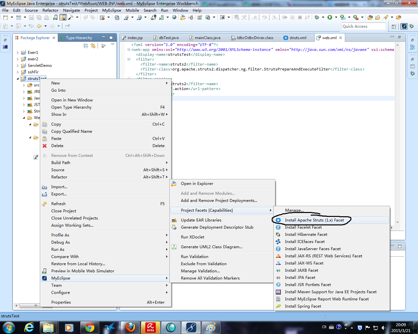
Task: Open Paint from the taskbar
Action: (x=211, y=327)
